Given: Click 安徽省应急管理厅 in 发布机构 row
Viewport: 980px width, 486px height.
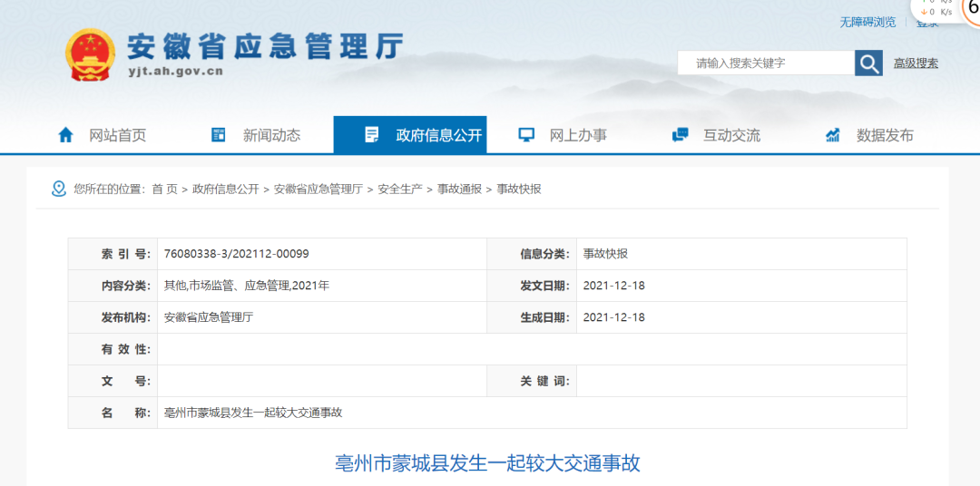Looking at the screenshot, I should pyautogui.click(x=208, y=317).
